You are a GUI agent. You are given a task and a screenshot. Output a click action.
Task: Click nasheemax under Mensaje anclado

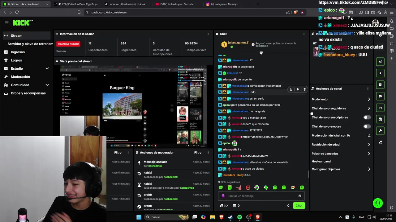pos(155,166)
